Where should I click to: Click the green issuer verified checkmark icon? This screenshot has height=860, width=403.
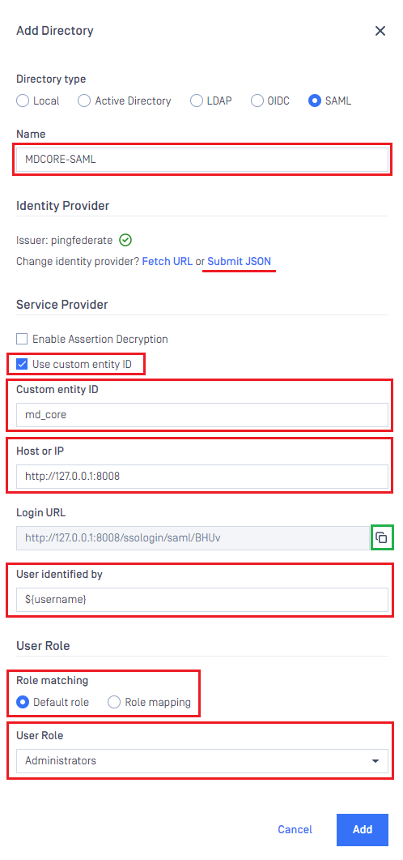click(125, 240)
